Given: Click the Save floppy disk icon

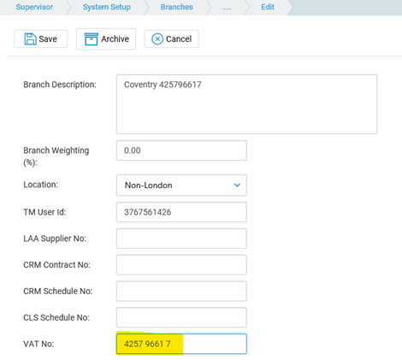Looking at the screenshot, I should pyautogui.click(x=30, y=39).
